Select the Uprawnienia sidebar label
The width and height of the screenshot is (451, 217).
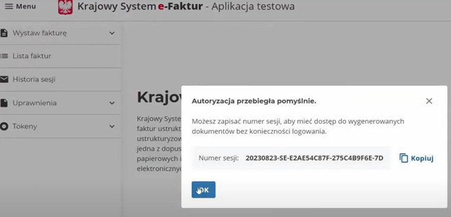click(x=35, y=103)
